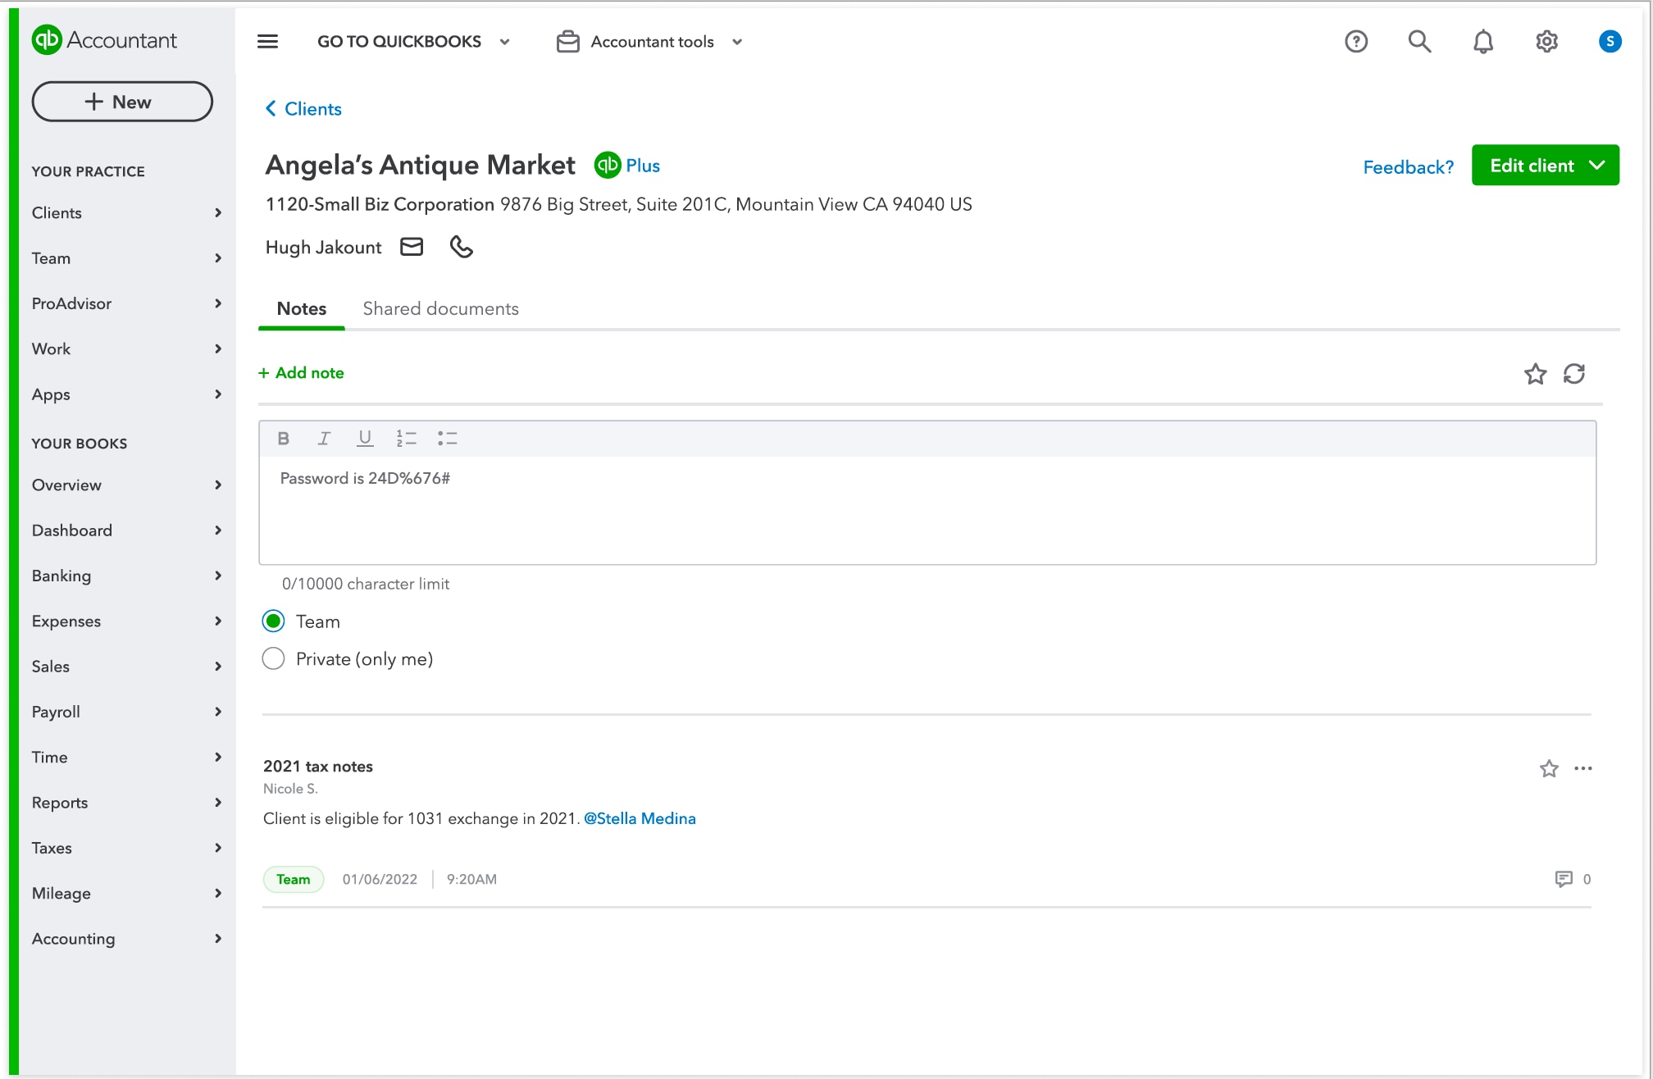Apply Bold formatting in note editor

click(284, 439)
